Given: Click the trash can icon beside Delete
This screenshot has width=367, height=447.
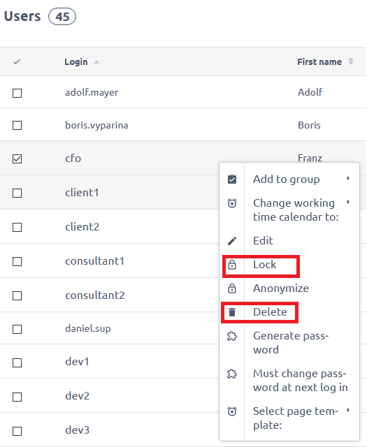Looking at the screenshot, I should click(232, 312).
